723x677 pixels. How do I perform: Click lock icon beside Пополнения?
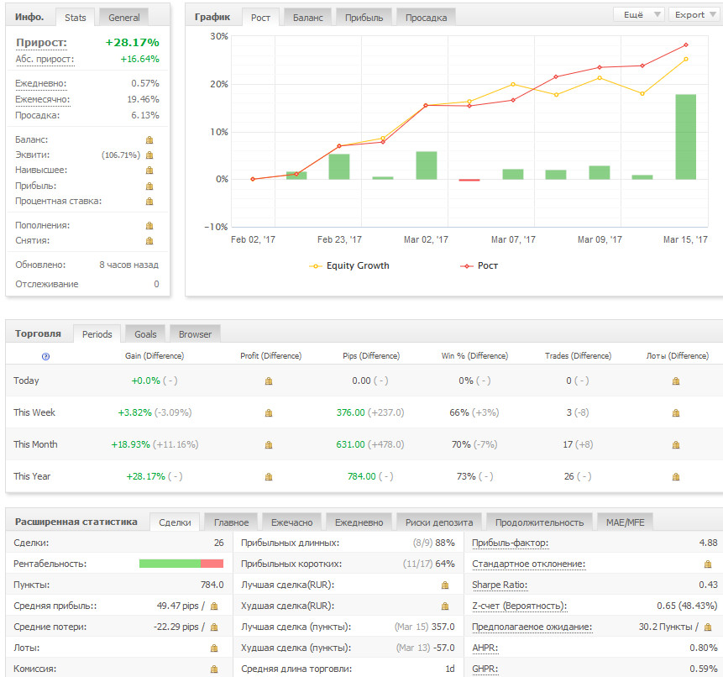click(149, 226)
